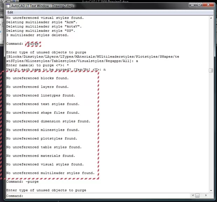Click text 'No unreferenced materials found.'
217x202 pixels.
(x=41, y=156)
